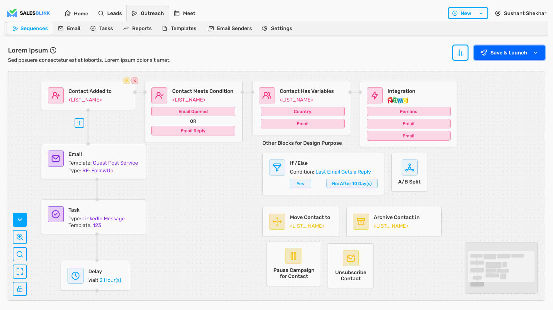The image size is (553, 310).
Task: Click the zoom out magnifier icon
Action: click(20, 254)
